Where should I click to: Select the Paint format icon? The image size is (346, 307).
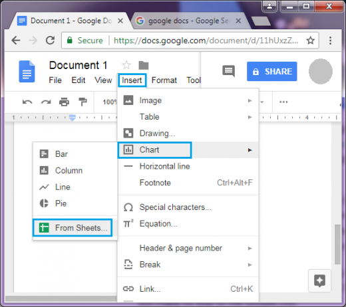(x=83, y=102)
